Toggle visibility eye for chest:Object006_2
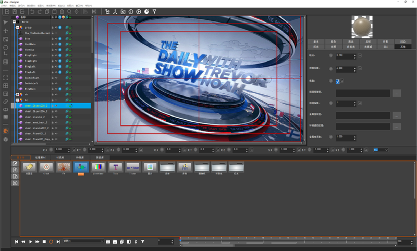The height and width of the screenshot is (251, 417). pos(56,111)
